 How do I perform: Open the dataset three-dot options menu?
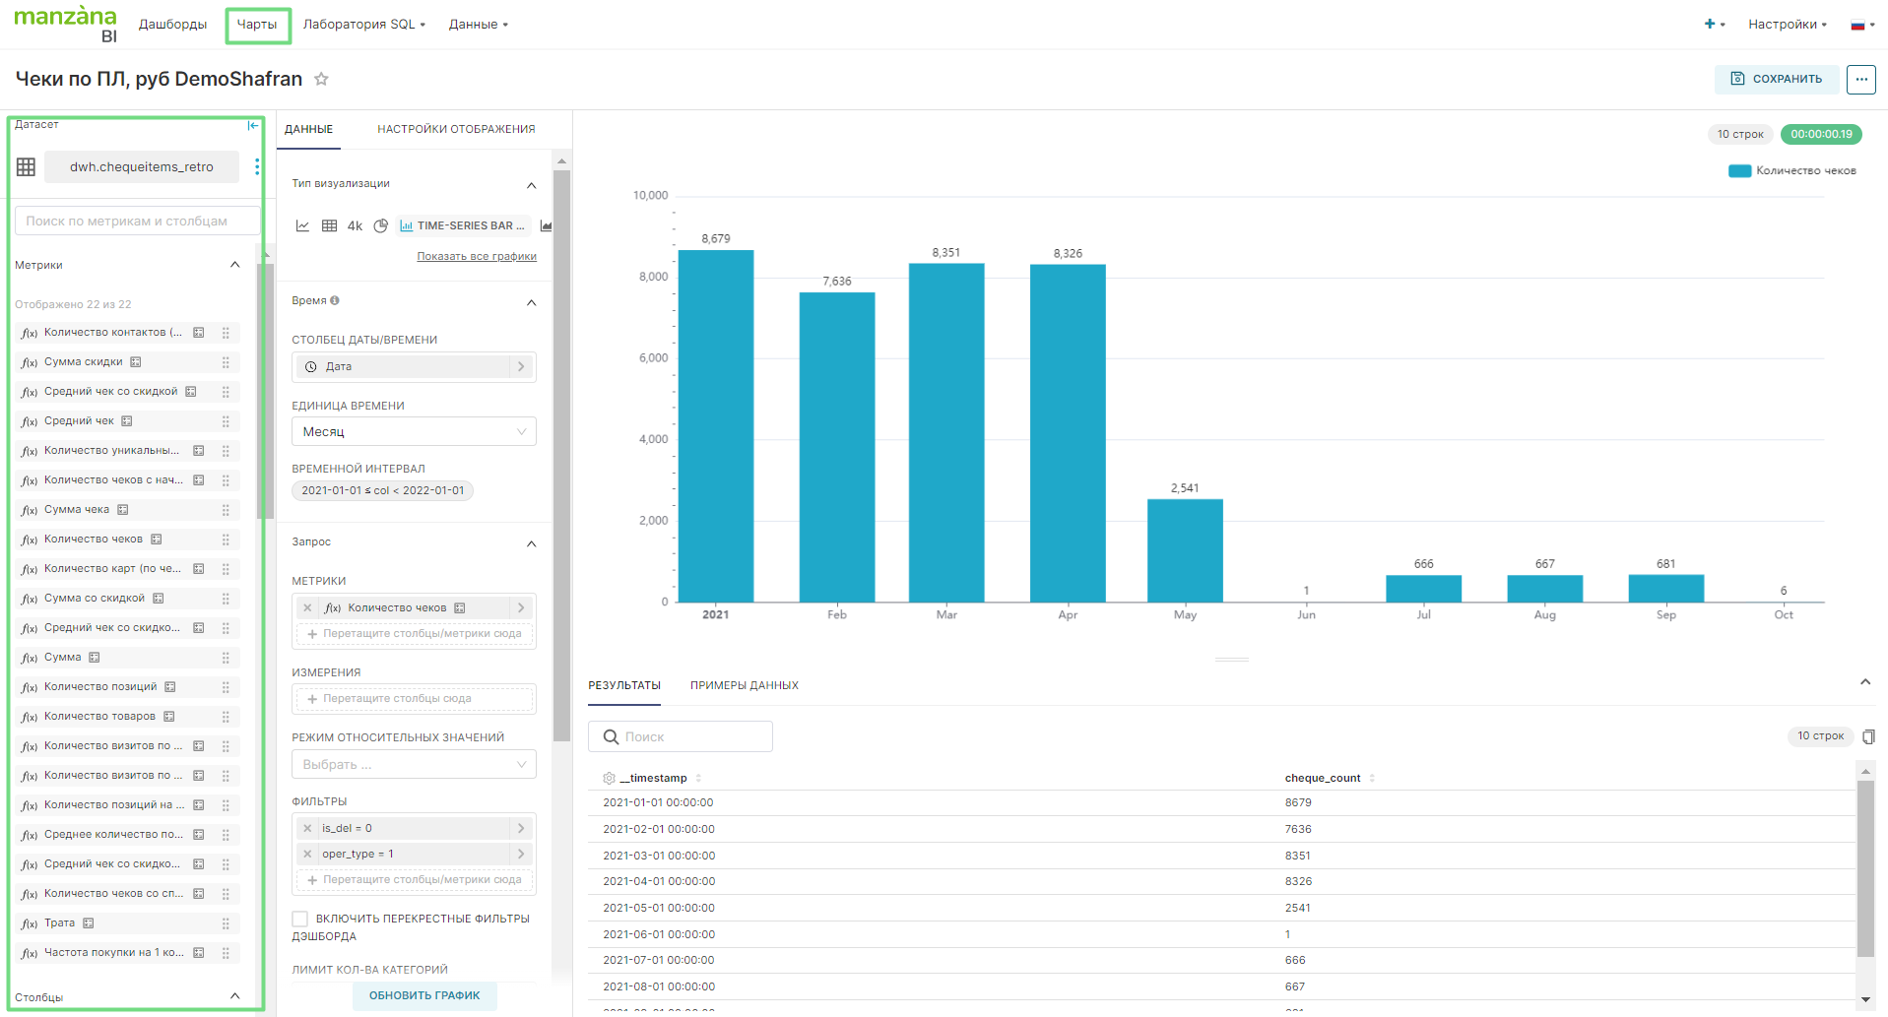click(x=257, y=167)
